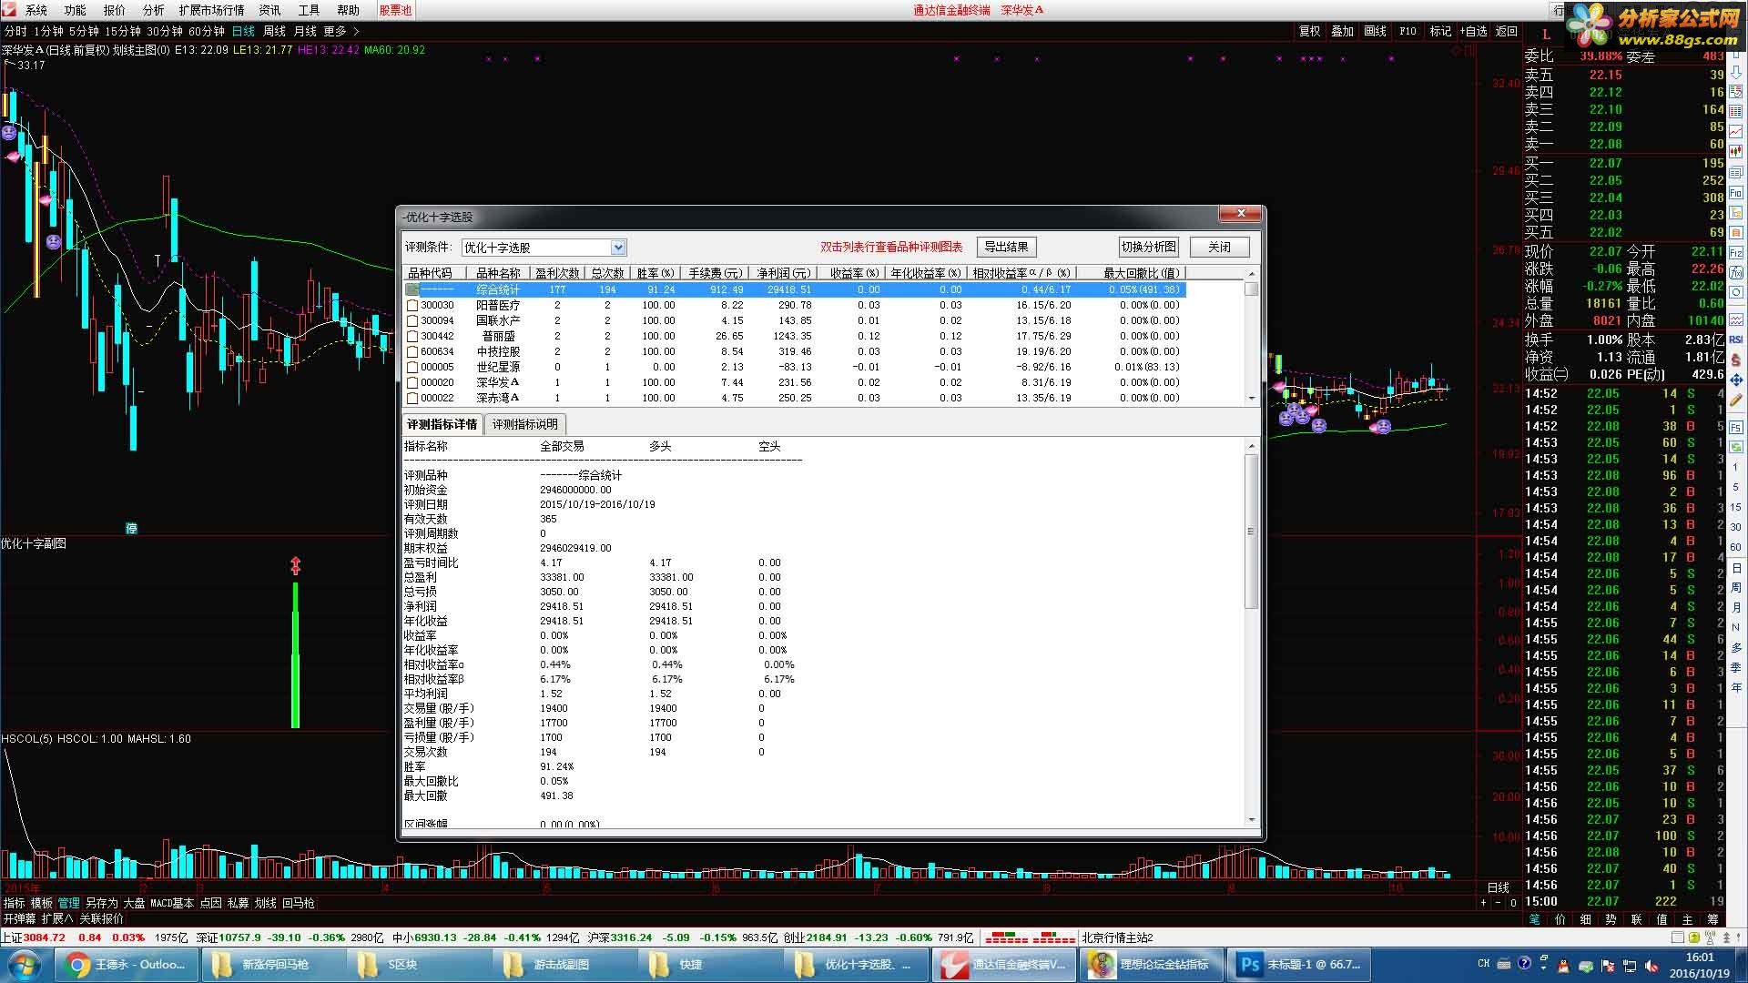Tick the checkbox for 300030 阳普医疗

[412, 305]
